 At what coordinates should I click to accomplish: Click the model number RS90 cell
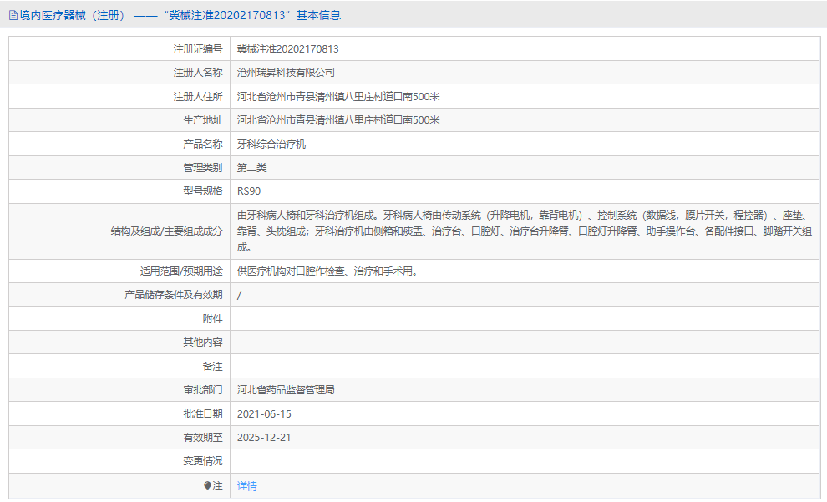point(248,191)
